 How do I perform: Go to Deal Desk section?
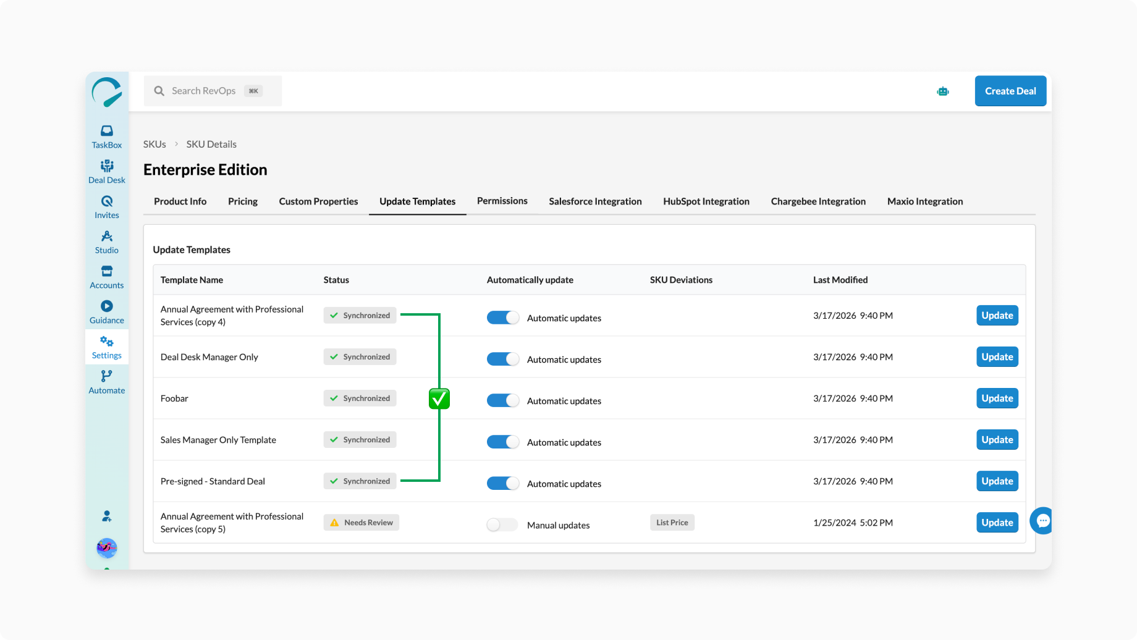coord(106,172)
